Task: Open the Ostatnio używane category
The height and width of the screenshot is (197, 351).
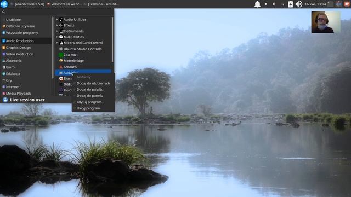Action: [x=26, y=26]
